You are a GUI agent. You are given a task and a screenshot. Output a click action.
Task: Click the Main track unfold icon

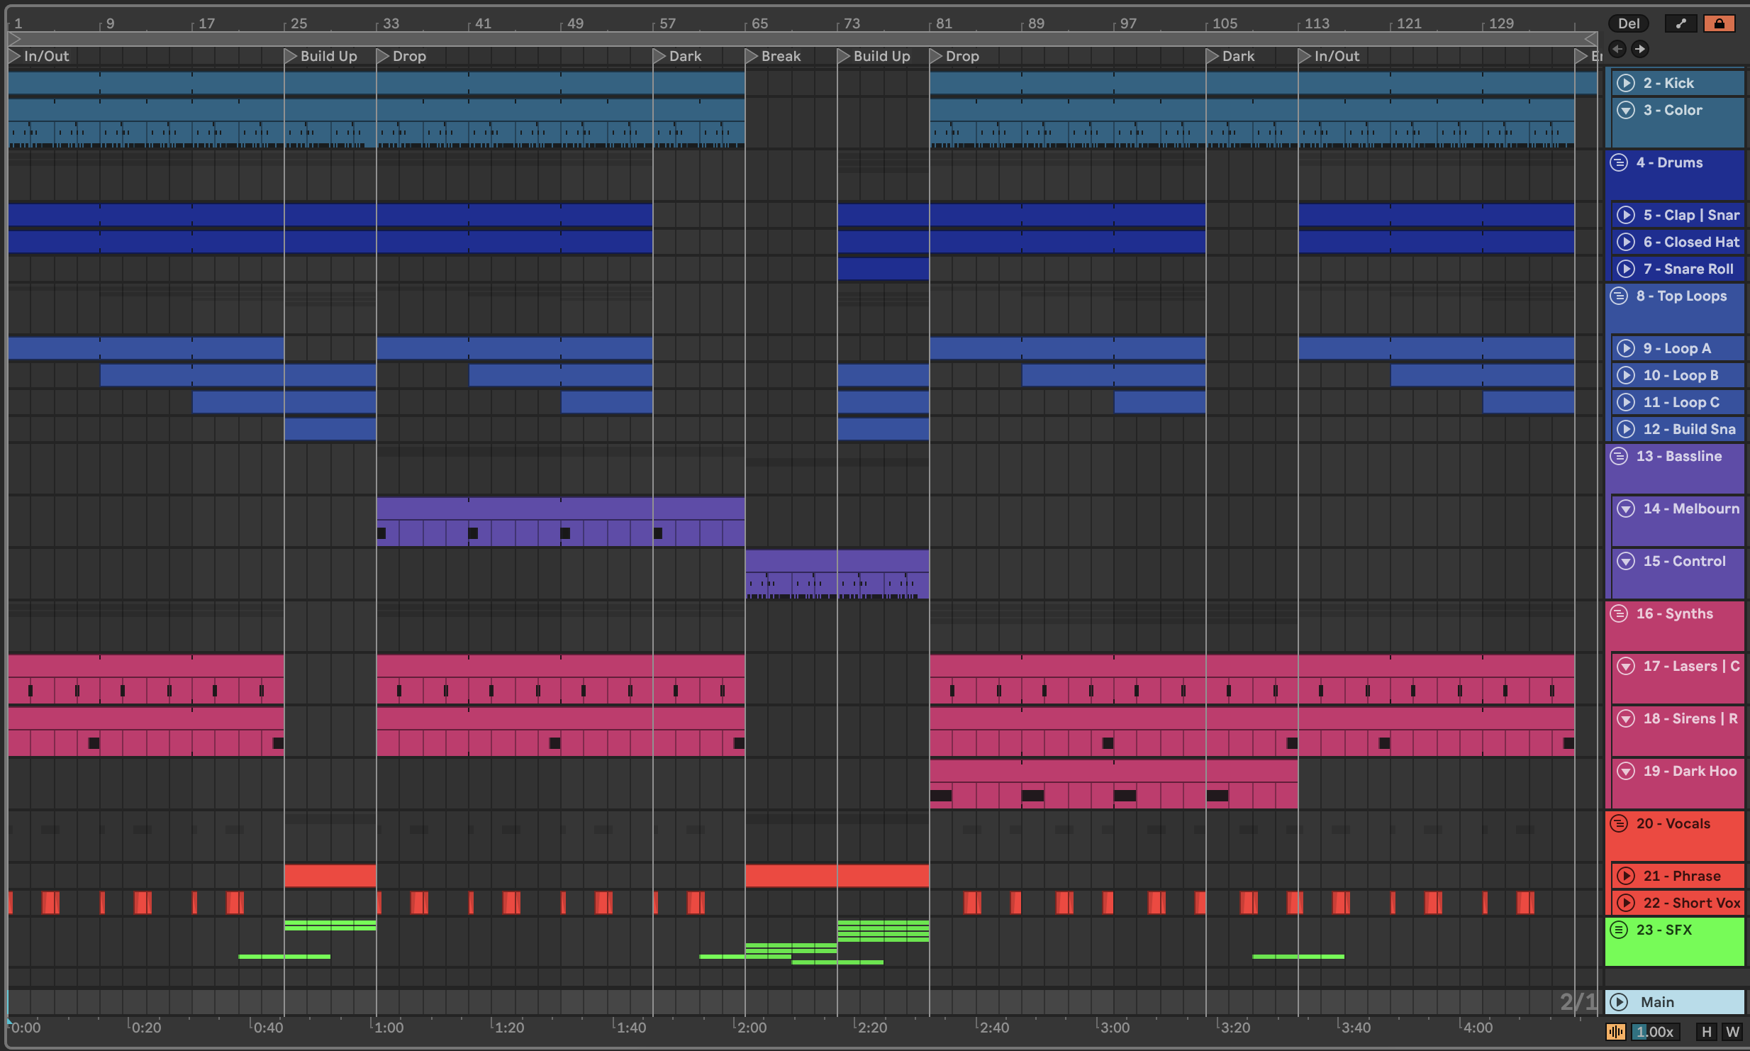(x=1619, y=1002)
